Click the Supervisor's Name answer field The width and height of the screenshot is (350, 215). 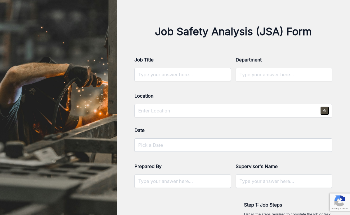(284, 181)
